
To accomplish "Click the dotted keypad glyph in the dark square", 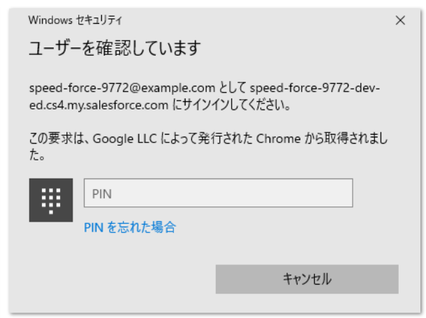I will 51,201.
